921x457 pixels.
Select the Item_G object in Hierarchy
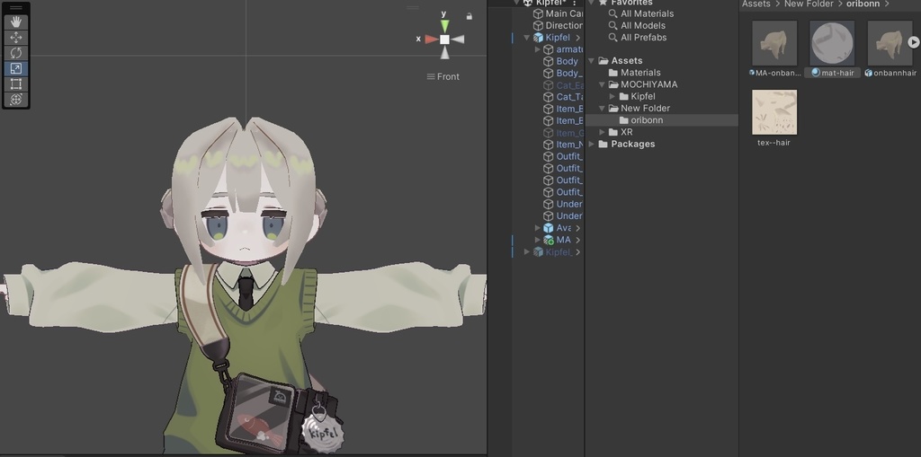pyautogui.click(x=548, y=133)
